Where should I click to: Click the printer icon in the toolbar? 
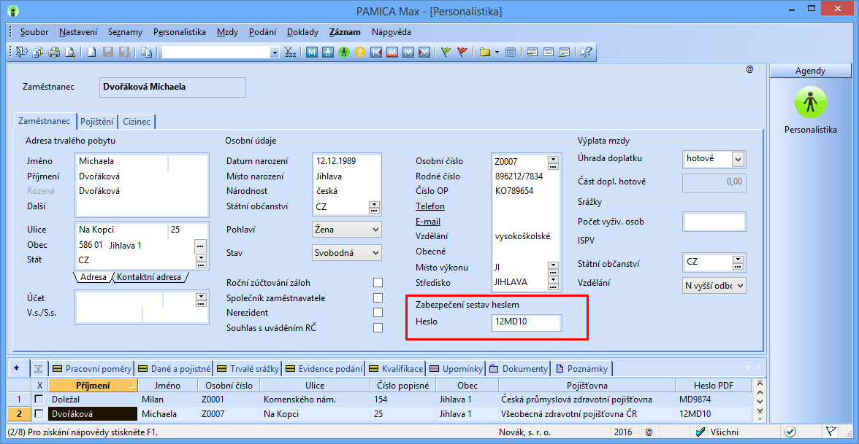pos(54,52)
